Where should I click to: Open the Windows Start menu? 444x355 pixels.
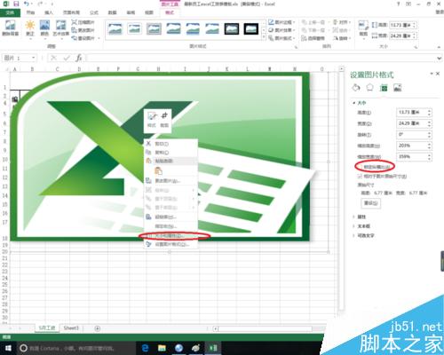pyautogui.click(x=8, y=348)
